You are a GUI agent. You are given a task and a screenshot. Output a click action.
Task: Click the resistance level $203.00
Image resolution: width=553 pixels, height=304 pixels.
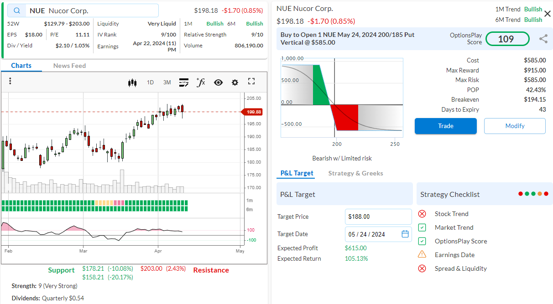coord(151,268)
